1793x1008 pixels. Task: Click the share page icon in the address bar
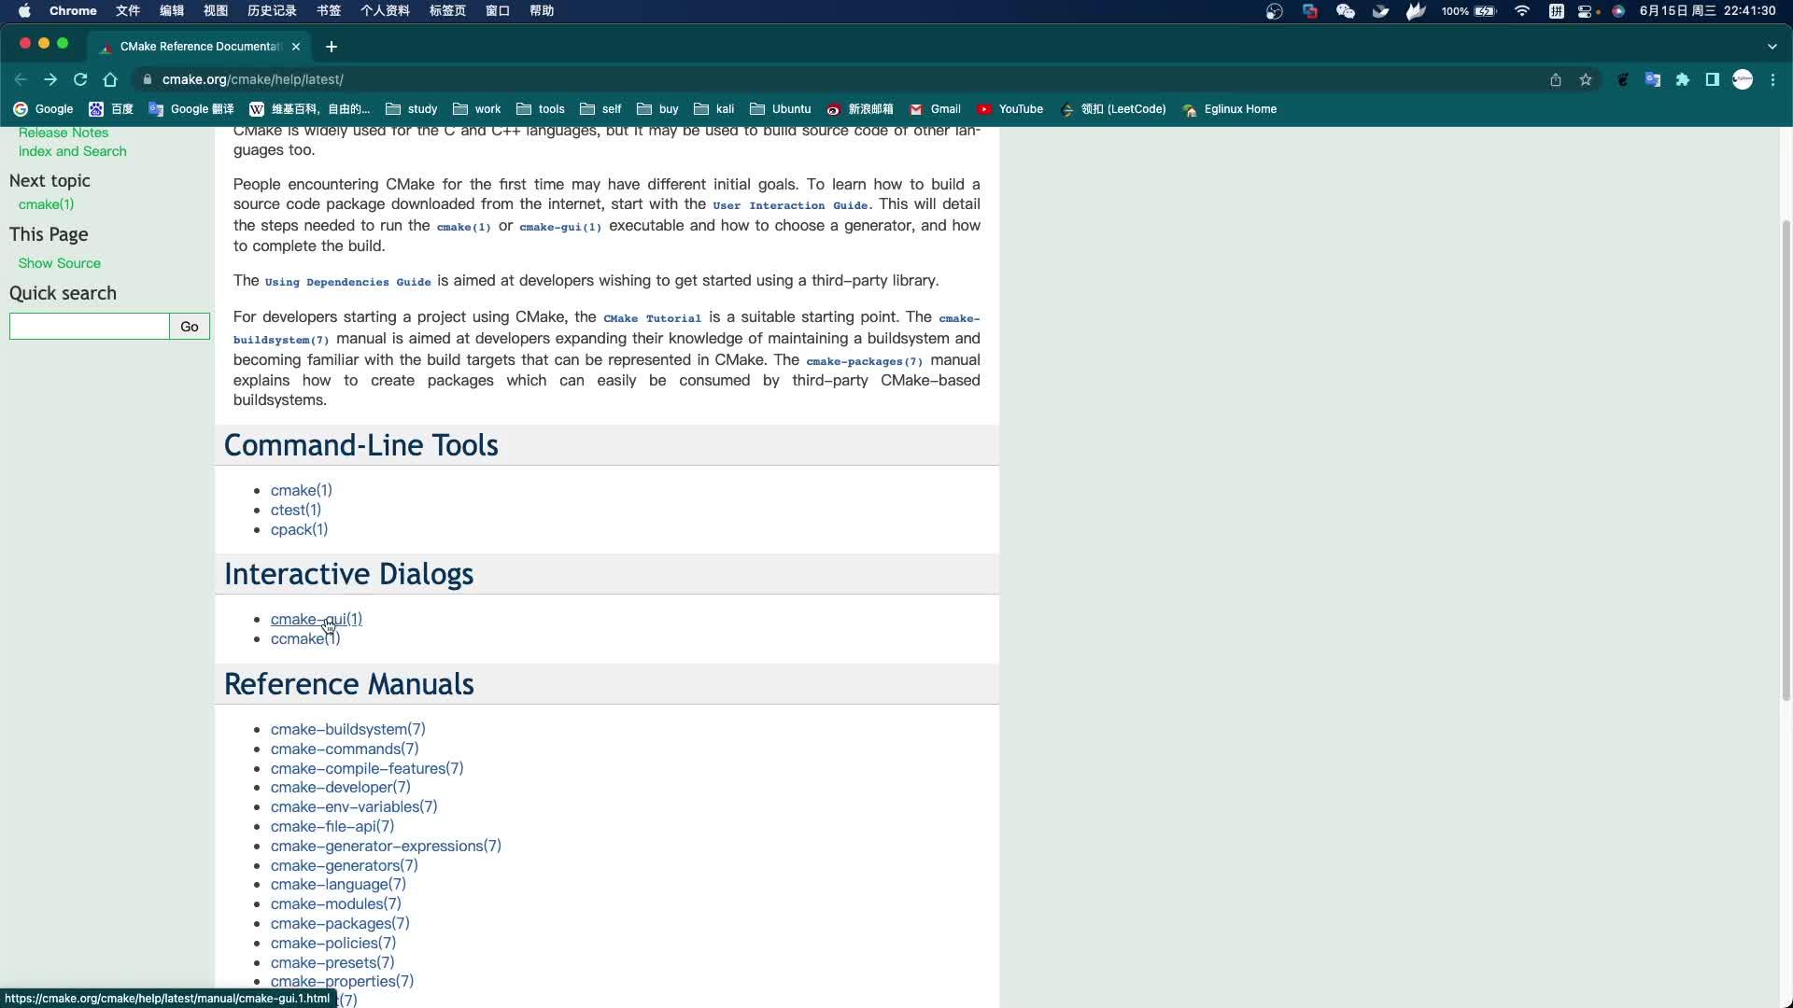tap(1556, 79)
